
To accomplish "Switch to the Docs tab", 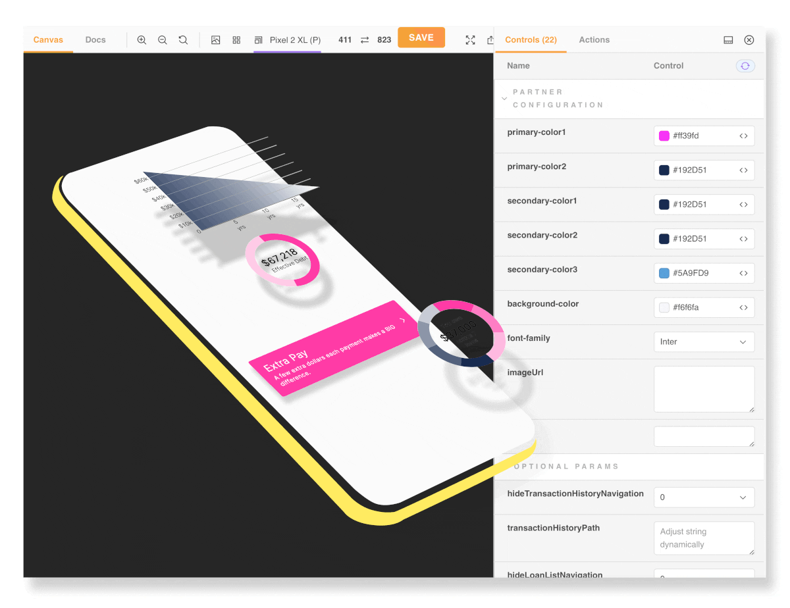I will coord(95,40).
